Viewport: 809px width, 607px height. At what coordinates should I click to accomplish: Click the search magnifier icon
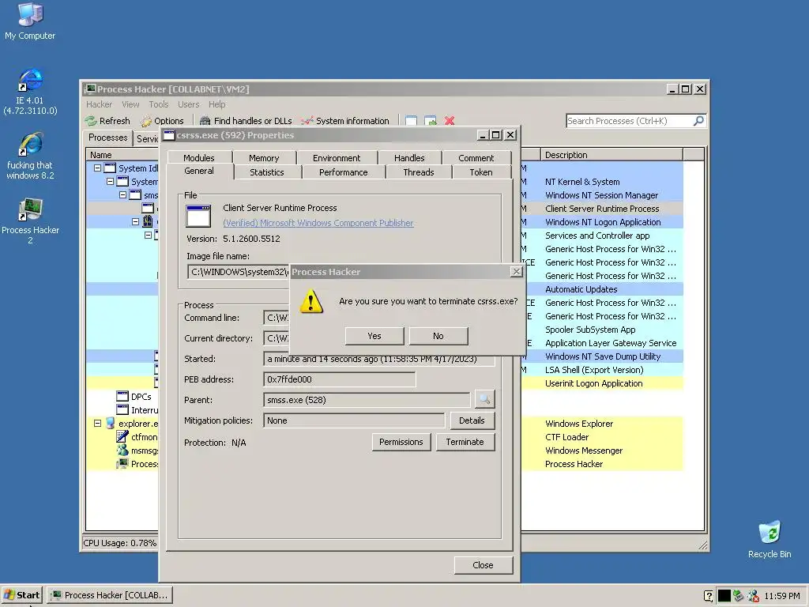pyautogui.click(x=698, y=121)
